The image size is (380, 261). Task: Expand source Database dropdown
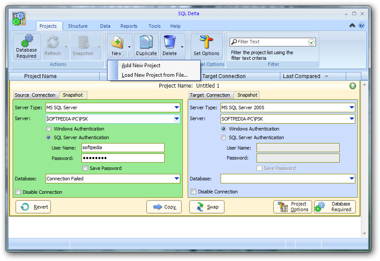click(177, 179)
